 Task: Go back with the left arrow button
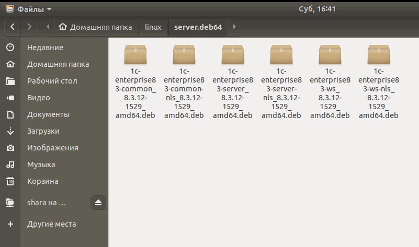point(13,26)
